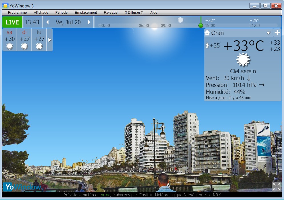This screenshot has width=284, height=200.
Task: Open the Paysage menu
Action: pyautogui.click(x=110, y=13)
